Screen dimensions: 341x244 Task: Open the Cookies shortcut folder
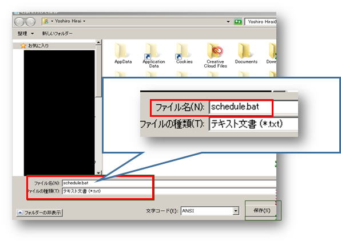(x=184, y=53)
